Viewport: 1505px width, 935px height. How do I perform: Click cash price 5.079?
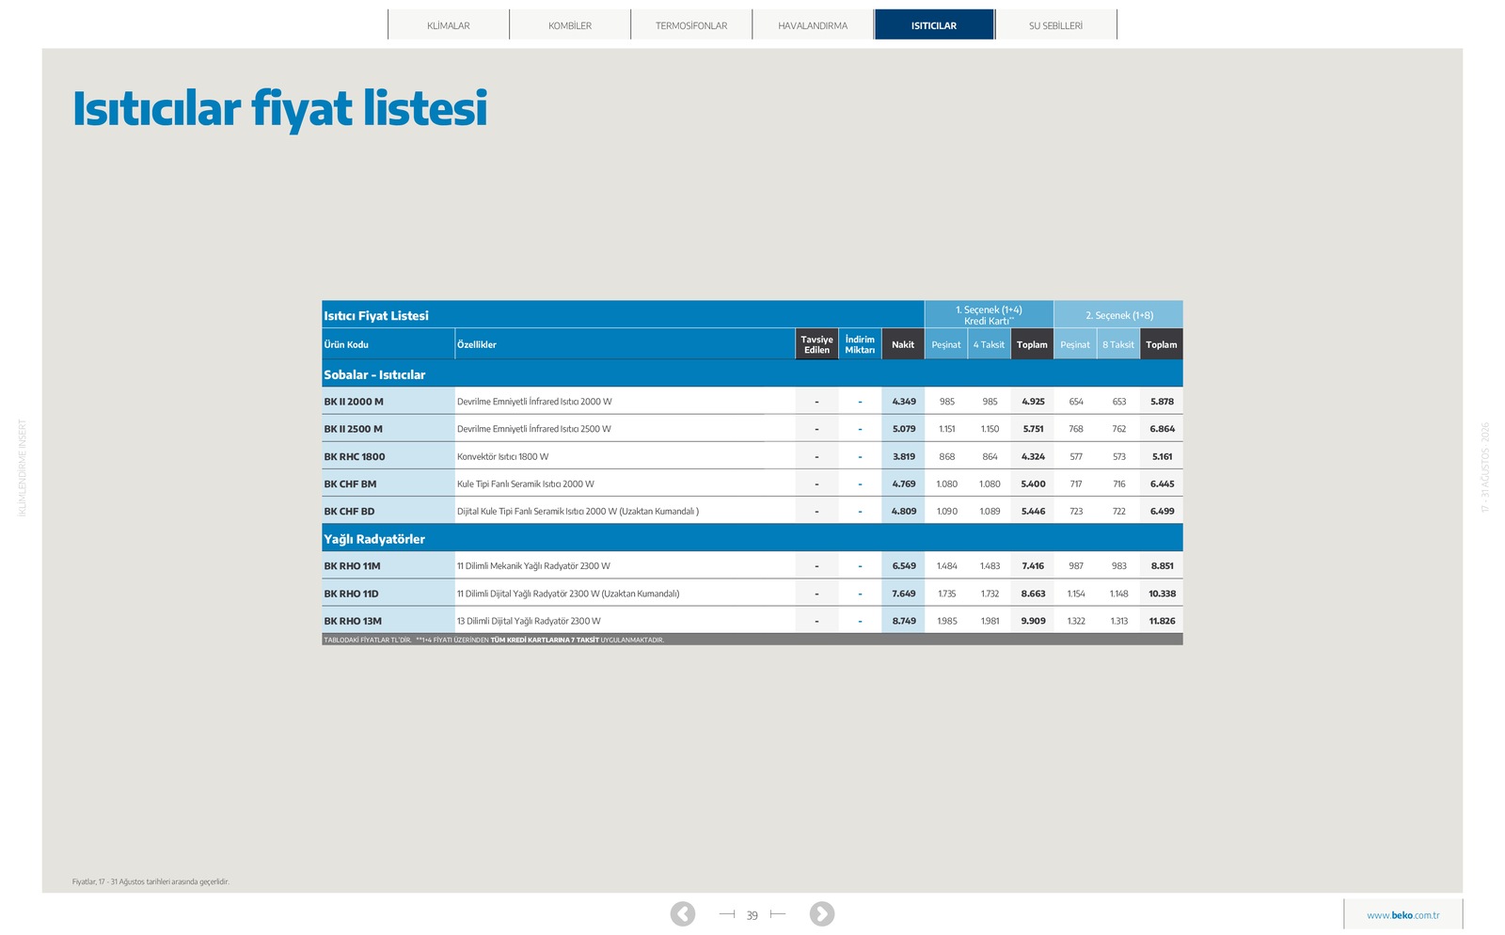tap(904, 429)
